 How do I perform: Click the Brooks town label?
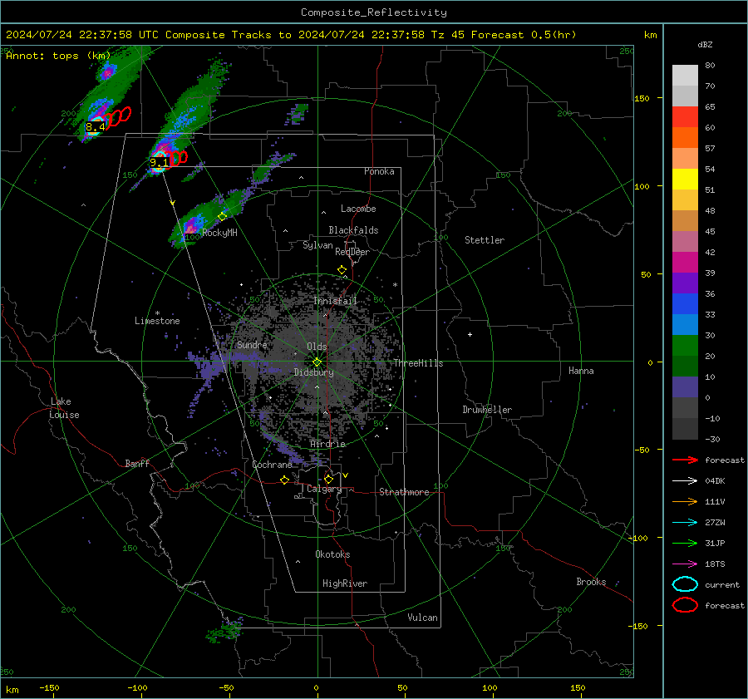[591, 582]
